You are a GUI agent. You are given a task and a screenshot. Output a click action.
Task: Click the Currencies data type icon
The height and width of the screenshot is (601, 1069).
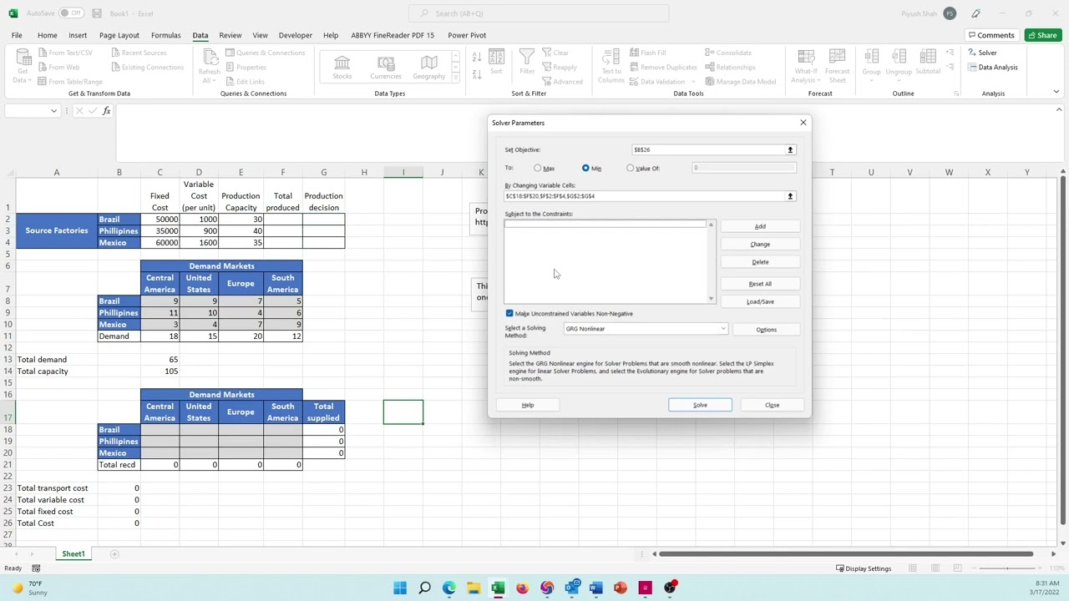click(386, 68)
